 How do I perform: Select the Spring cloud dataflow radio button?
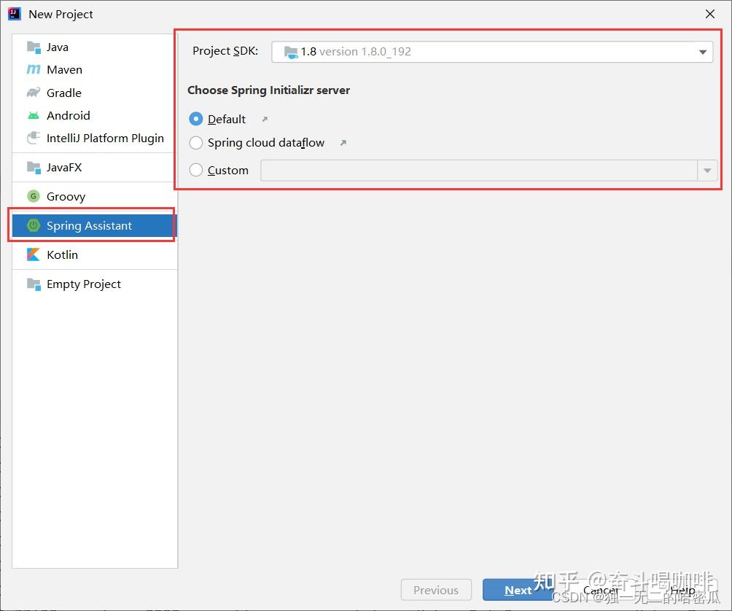pos(195,143)
